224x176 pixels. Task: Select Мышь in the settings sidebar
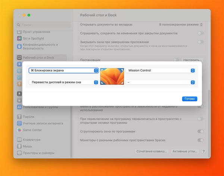27,146
